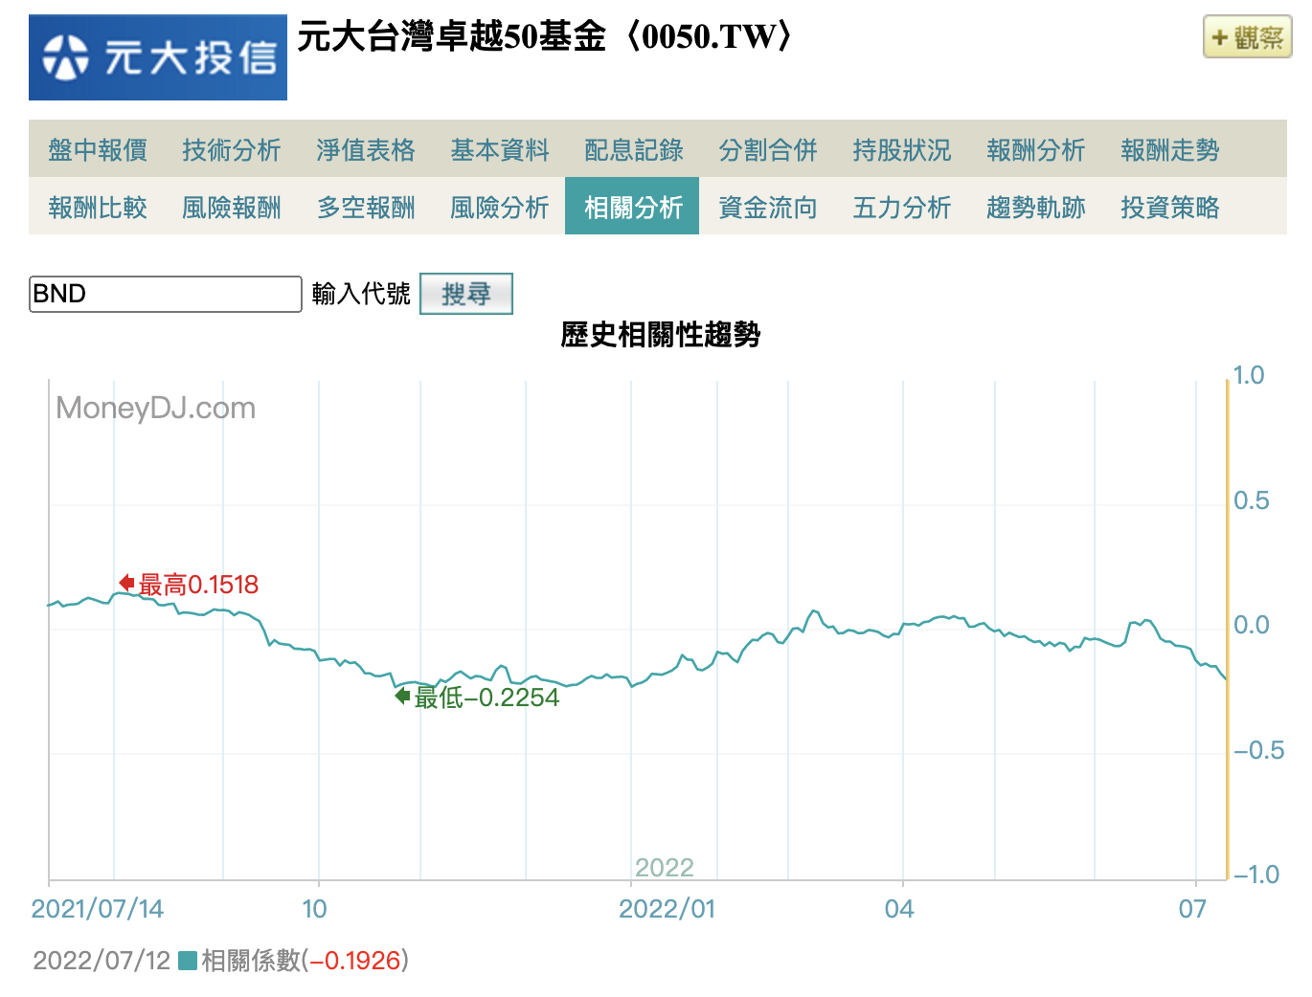Switch to 技術分析 tab
1312x997 pixels.
(232, 150)
